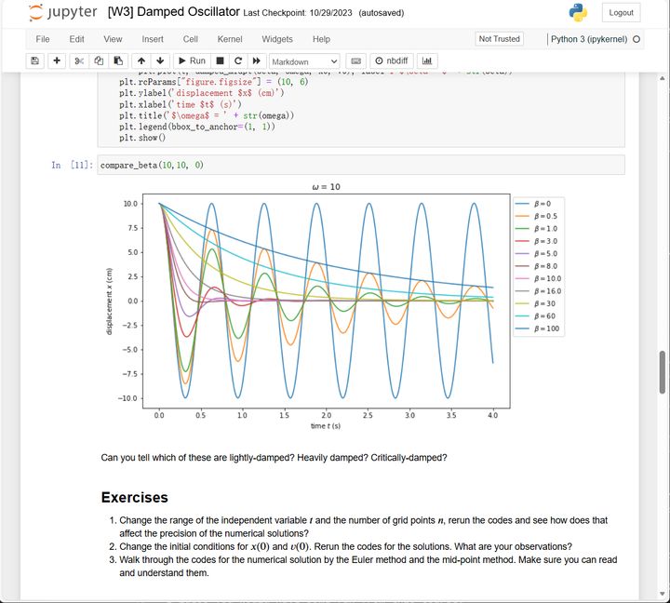Viewport: 670px width, 603px height.
Task: Paste cells below icon
Action: coord(118,60)
